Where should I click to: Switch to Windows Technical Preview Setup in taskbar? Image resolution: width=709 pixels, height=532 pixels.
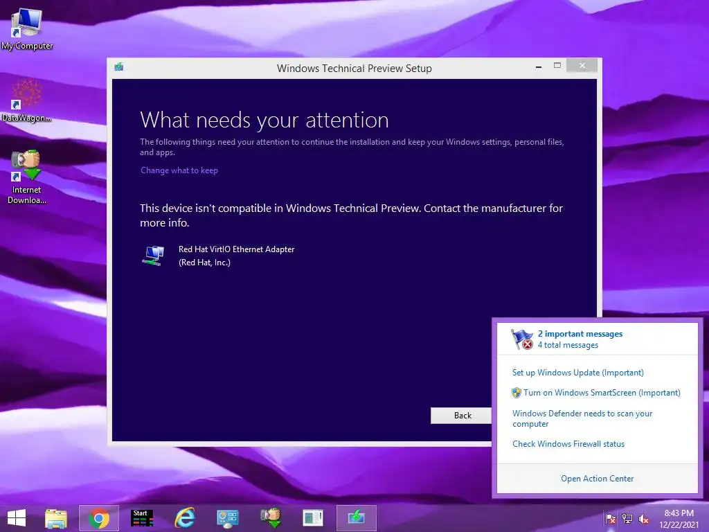click(357, 518)
